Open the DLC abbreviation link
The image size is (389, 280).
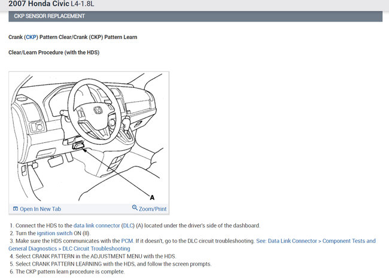click(x=128, y=226)
